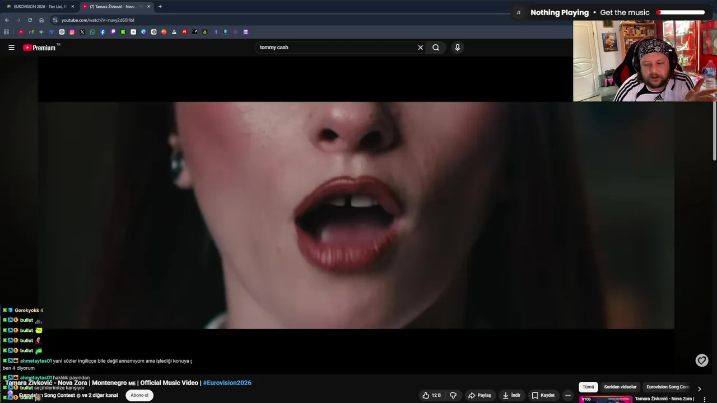Reload the page
This screenshot has height=403, width=717.
(x=30, y=20)
